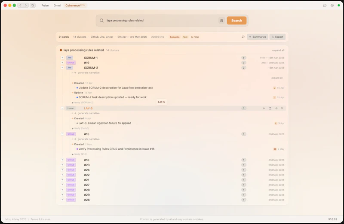
Task: Toggle the Semantic search mode tag
Action: [x=175, y=37]
